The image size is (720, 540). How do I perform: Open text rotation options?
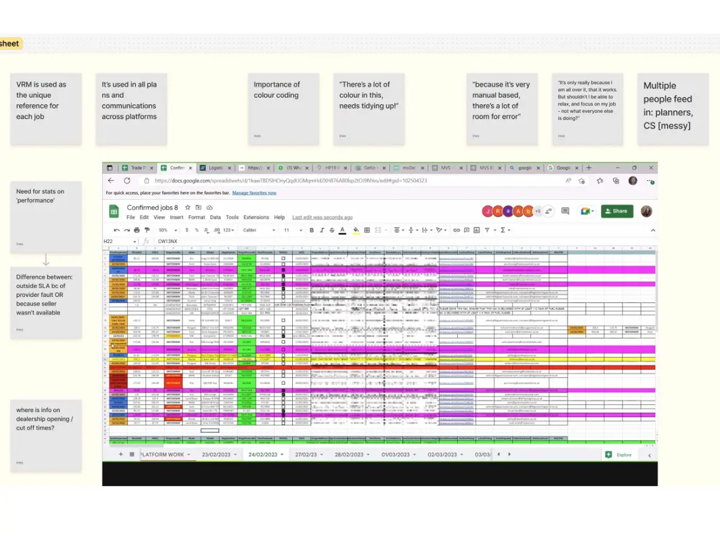tap(441, 230)
